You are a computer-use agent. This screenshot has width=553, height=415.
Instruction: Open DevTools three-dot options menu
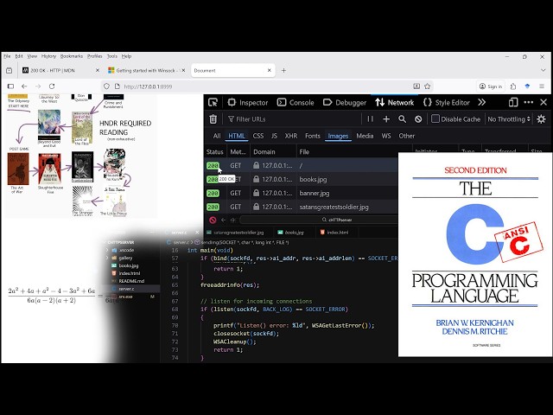click(528, 103)
